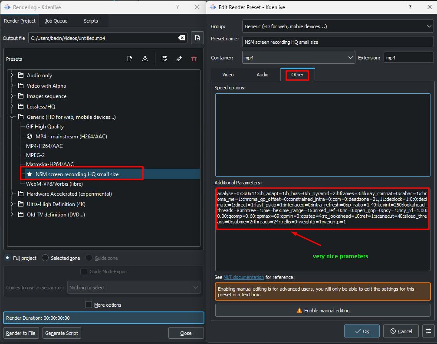Click the red delete preset trash icon
The height and width of the screenshot is (344, 437).
(194, 59)
